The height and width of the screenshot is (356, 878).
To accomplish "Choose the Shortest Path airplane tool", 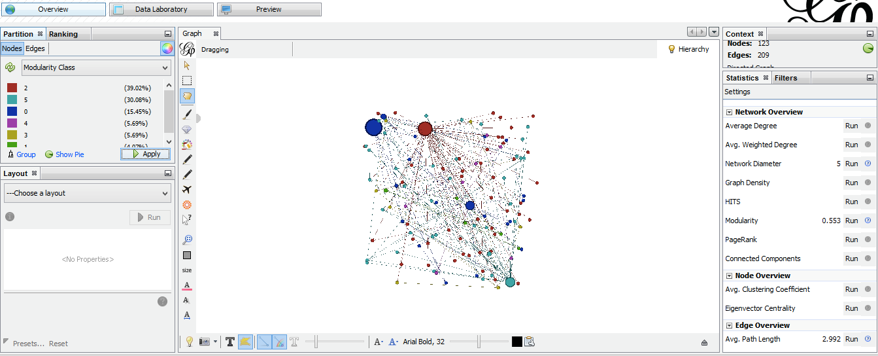I will 187,189.
